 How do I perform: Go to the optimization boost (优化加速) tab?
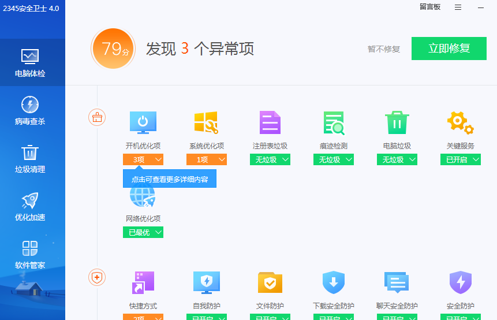(30, 207)
